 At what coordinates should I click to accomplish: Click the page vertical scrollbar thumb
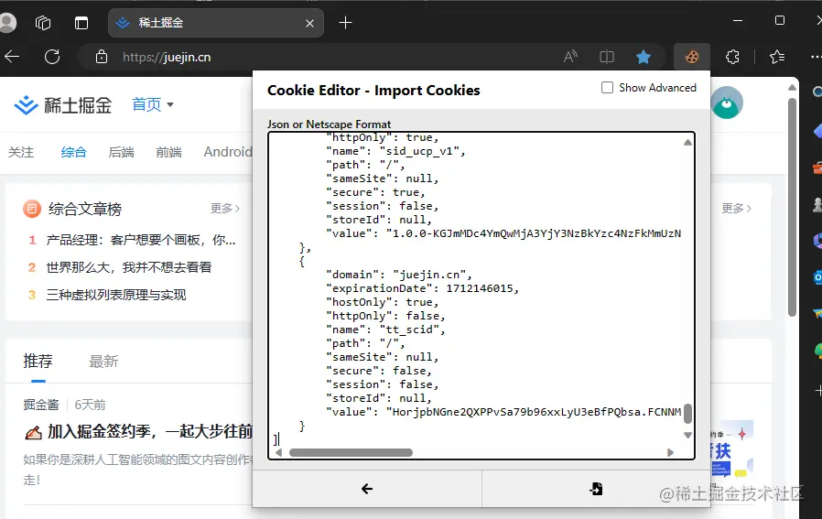pyautogui.click(x=792, y=206)
